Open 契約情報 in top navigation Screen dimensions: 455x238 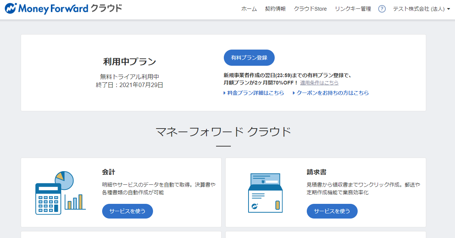[x=275, y=9]
